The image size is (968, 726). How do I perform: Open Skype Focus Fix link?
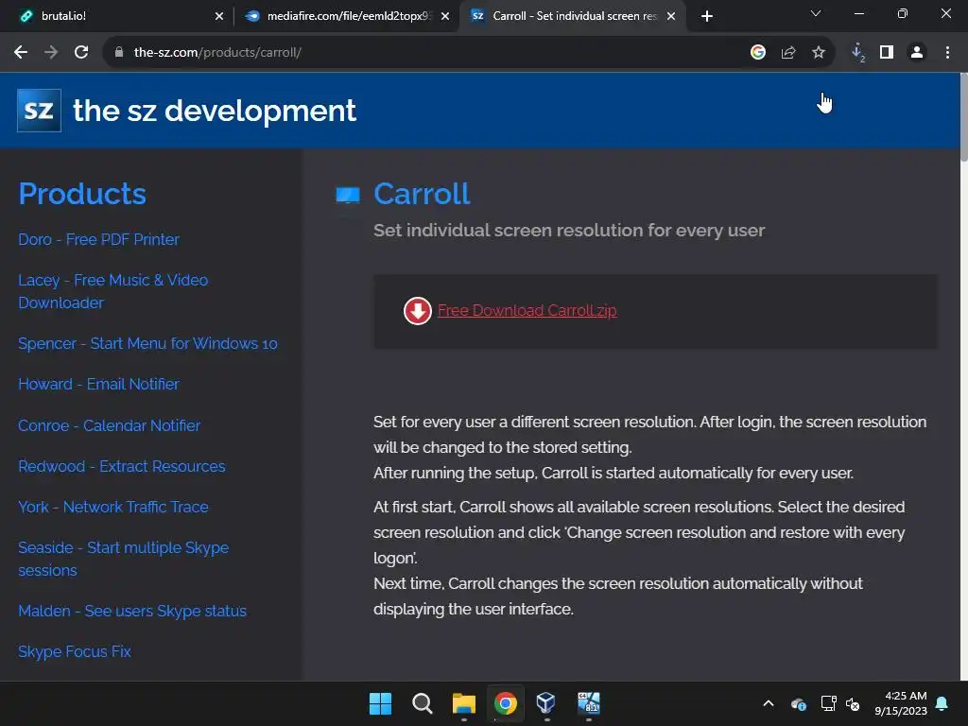coord(75,651)
